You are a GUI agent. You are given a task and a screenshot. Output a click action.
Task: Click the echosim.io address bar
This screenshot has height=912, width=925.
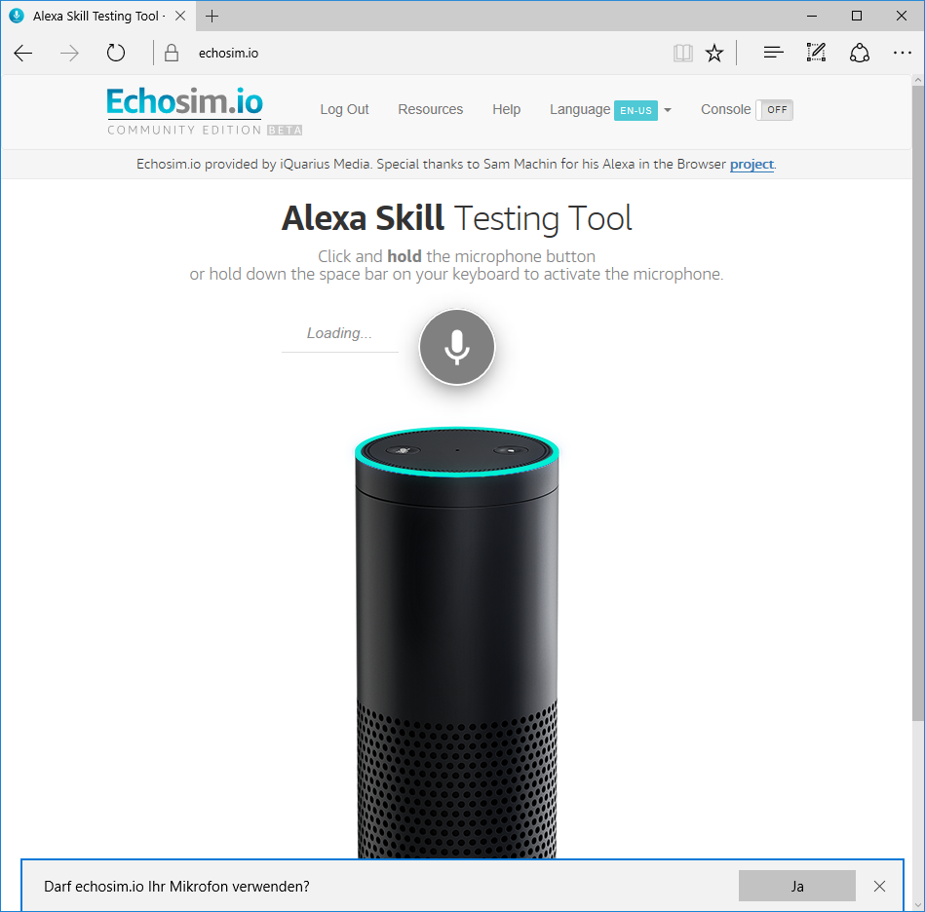[x=390, y=54]
